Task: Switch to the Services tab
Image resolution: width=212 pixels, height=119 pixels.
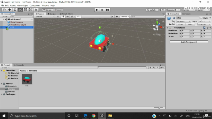Action: click(x=186, y=14)
